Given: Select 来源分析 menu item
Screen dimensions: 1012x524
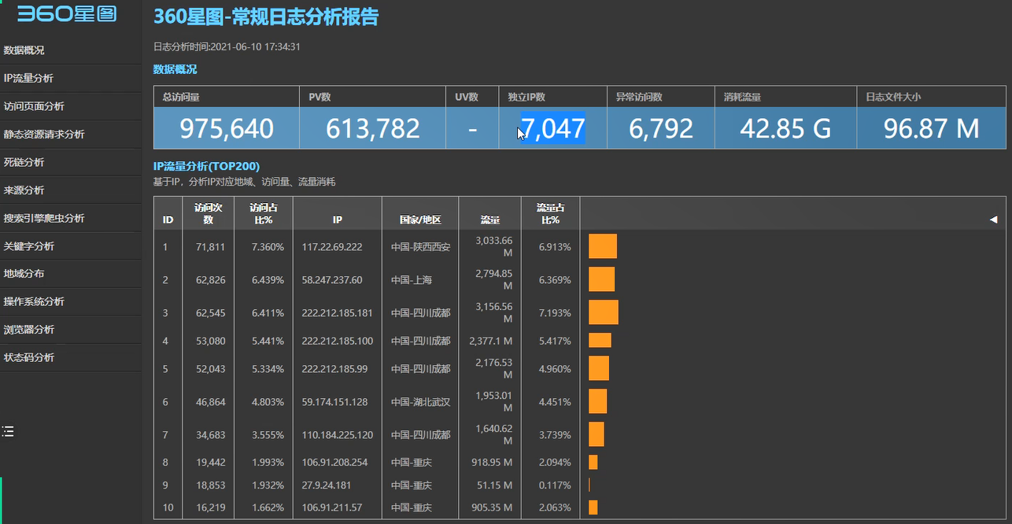Looking at the screenshot, I should tap(24, 190).
